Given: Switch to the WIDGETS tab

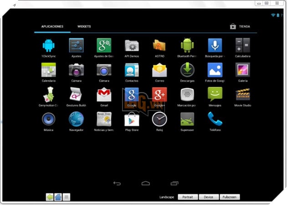Looking at the screenshot, I should pos(84,26).
